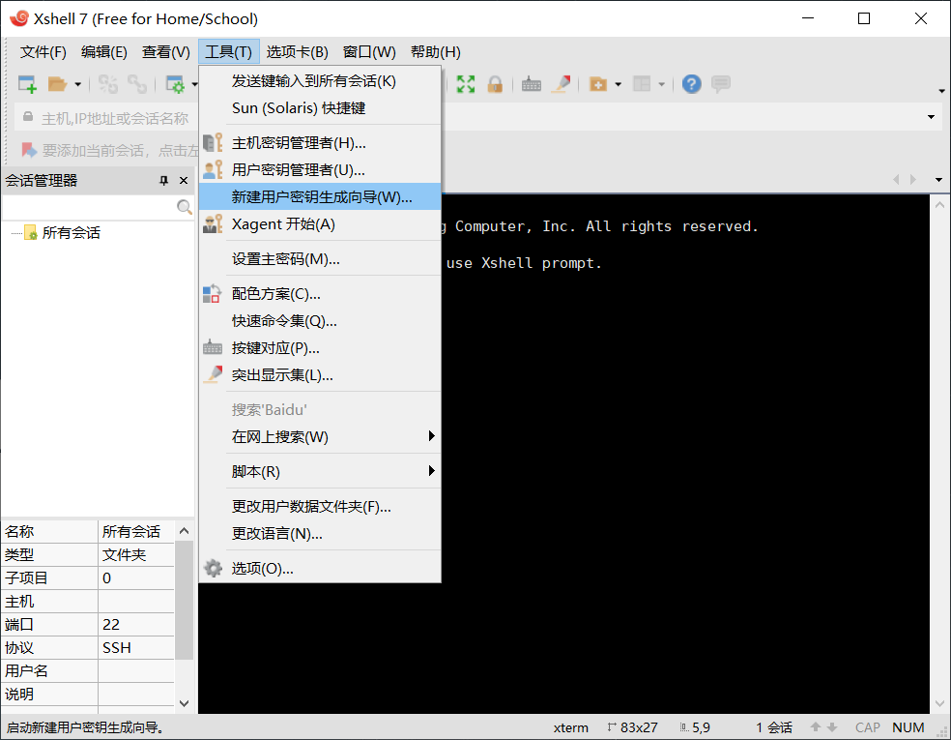
Task: Create a new session with the green plus icon
Action: [26, 84]
